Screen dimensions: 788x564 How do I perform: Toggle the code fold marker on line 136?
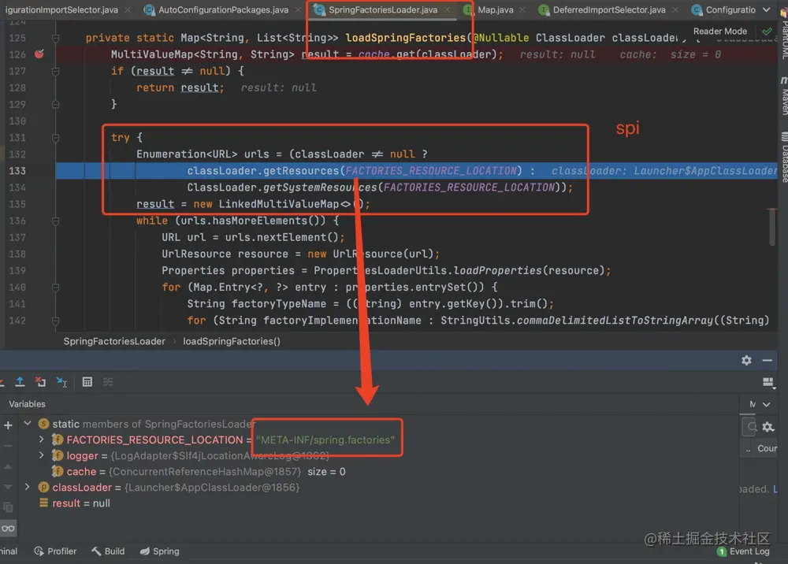pos(56,221)
